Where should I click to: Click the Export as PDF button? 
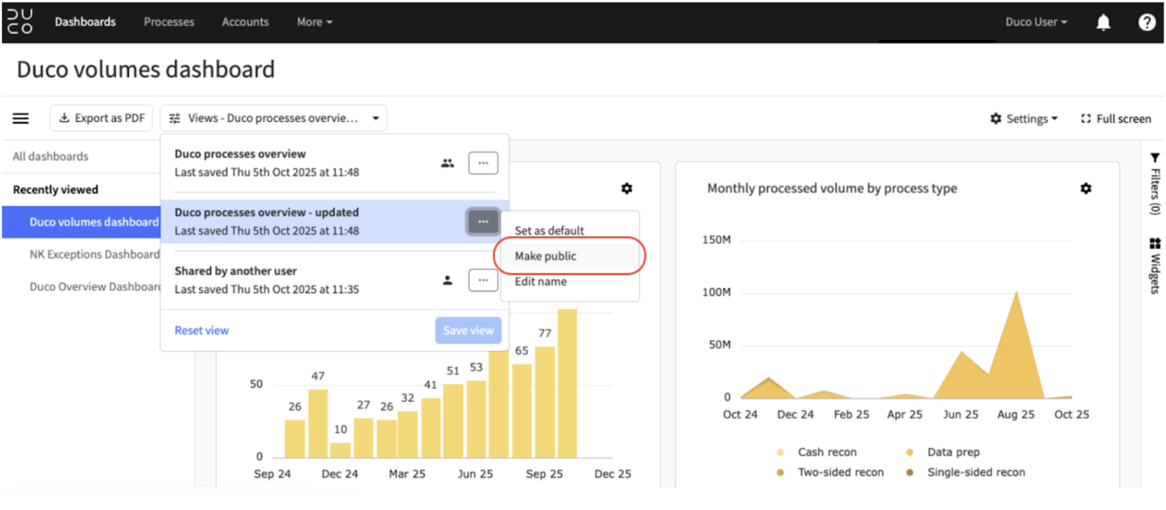[101, 118]
